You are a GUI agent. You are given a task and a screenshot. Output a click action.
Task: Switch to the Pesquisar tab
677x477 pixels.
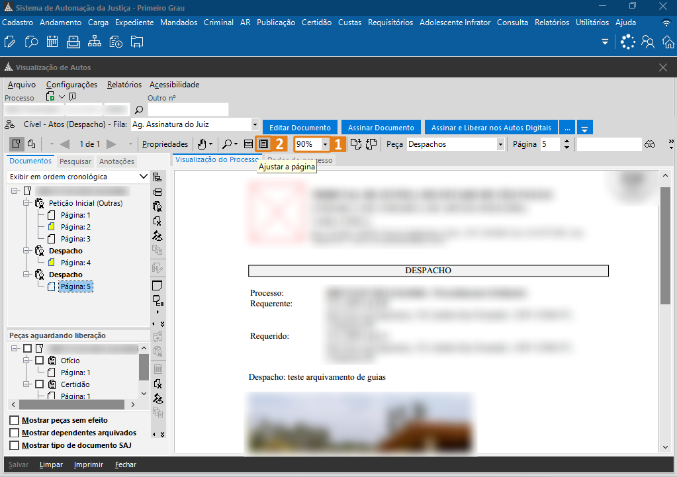[x=75, y=161]
